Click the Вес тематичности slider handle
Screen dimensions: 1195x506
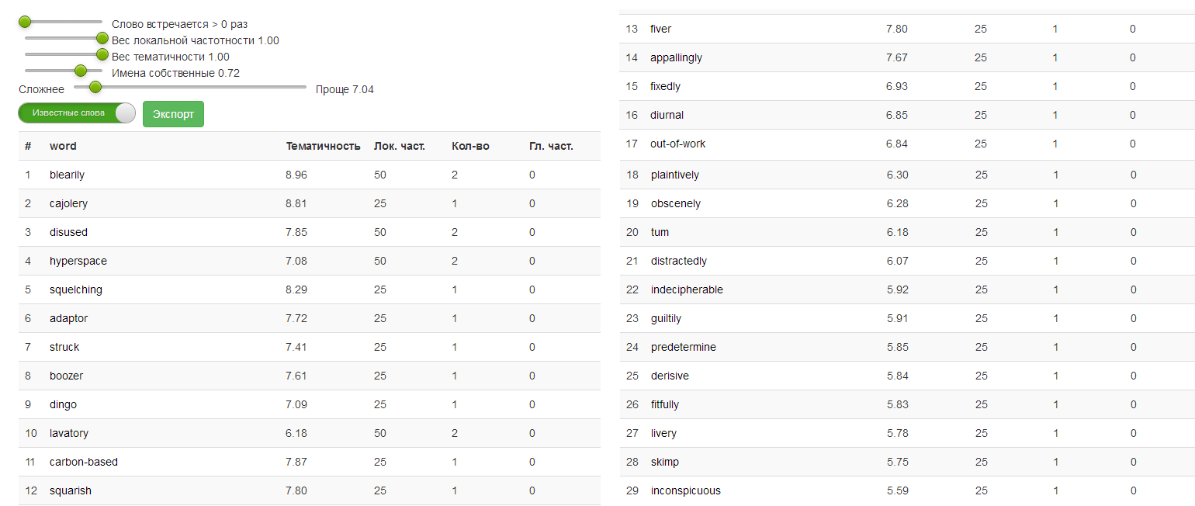(102, 54)
